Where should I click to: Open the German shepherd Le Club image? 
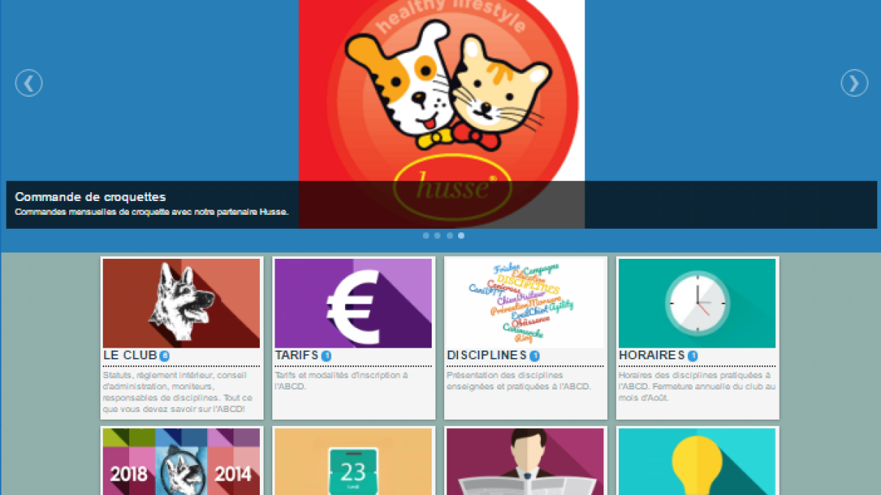[x=181, y=303]
